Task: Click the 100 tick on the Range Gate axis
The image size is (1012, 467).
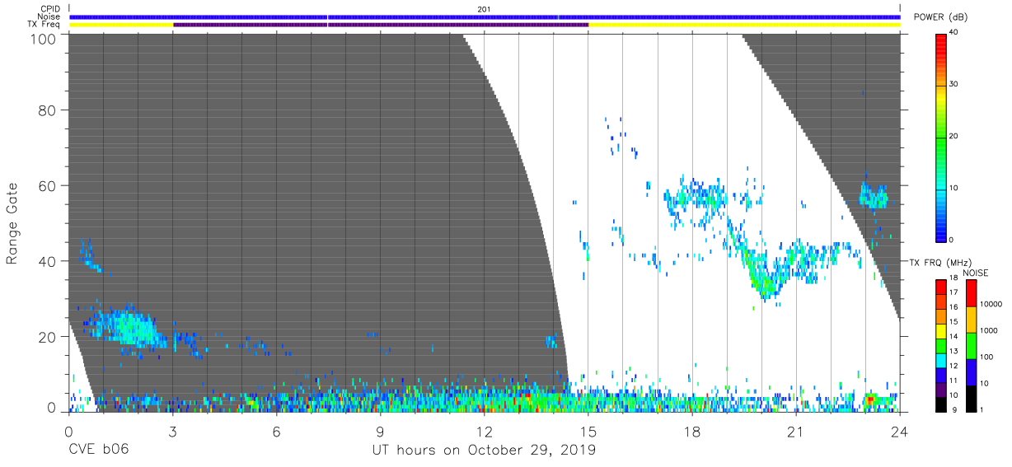Action: click(x=44, y=39)
